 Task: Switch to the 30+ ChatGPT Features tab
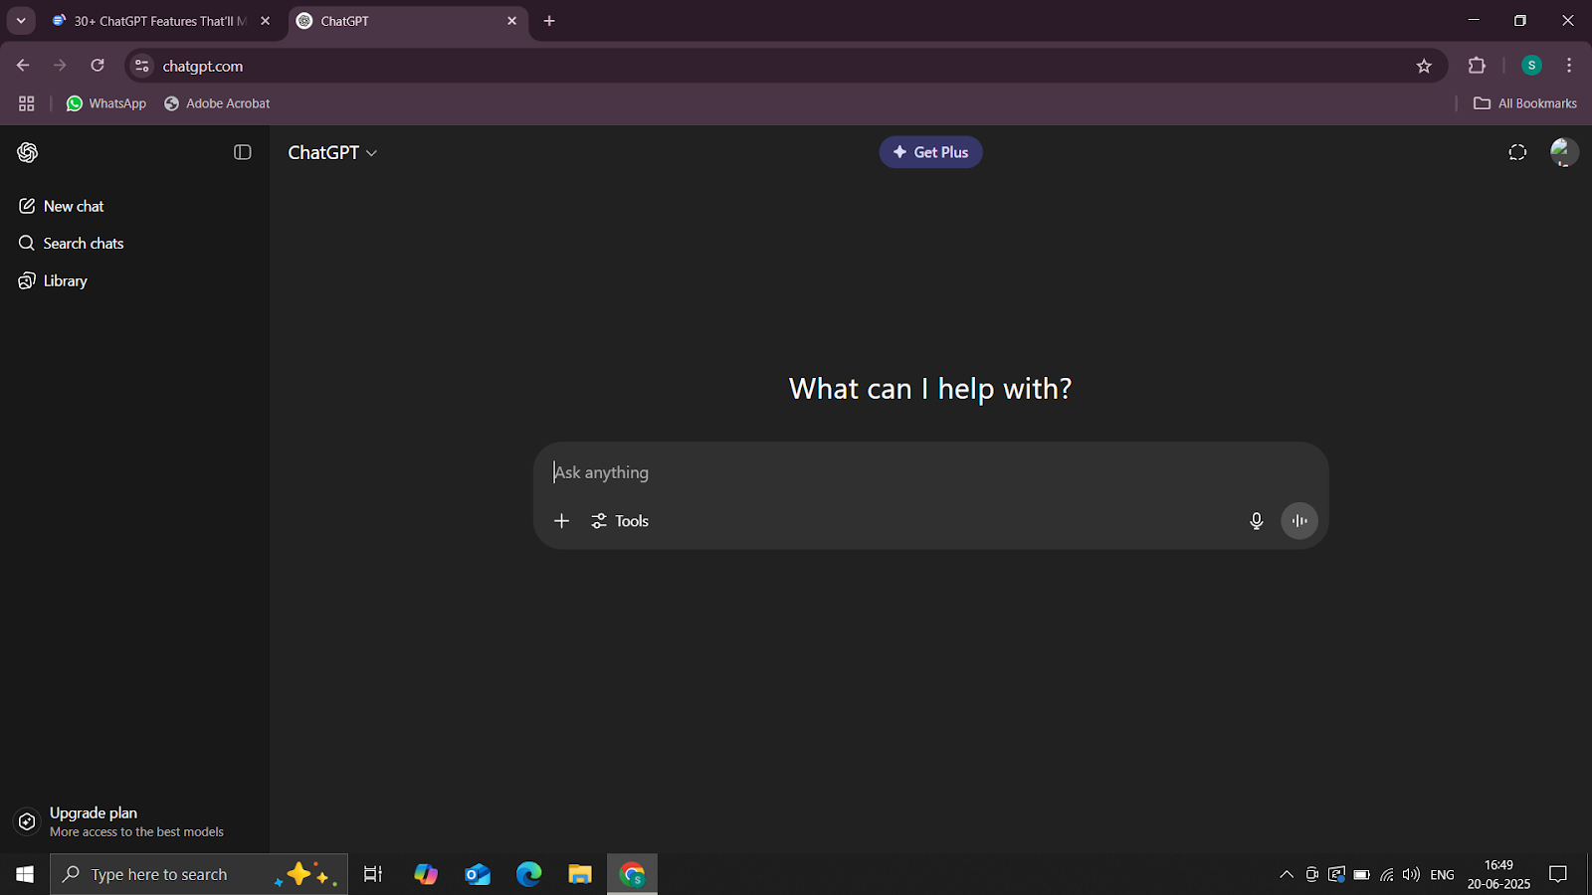[x=159, y=21]
